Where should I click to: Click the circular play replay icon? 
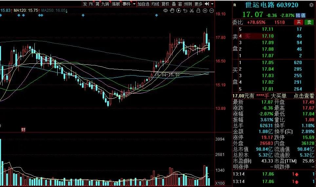[x=179, y=10]
